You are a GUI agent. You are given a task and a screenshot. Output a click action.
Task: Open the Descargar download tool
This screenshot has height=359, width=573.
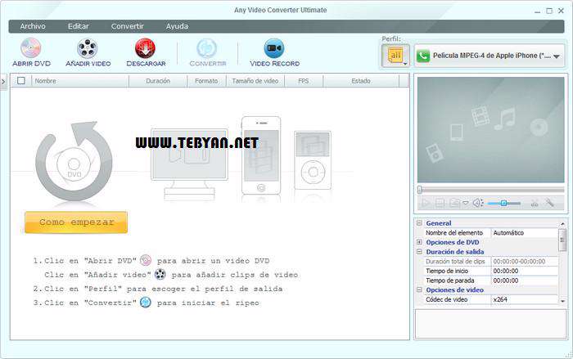click(x=146, y=52)
